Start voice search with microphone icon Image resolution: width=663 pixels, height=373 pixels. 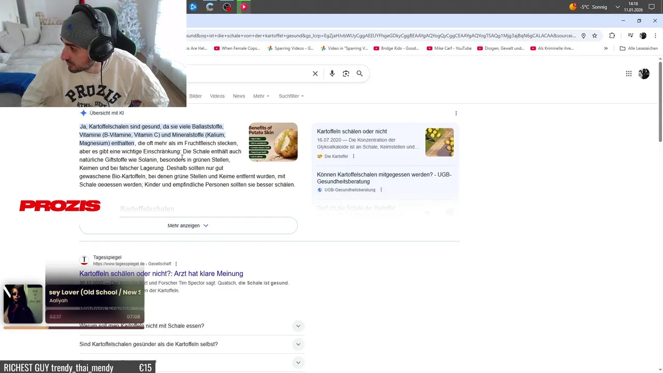(x=332, y=74)
